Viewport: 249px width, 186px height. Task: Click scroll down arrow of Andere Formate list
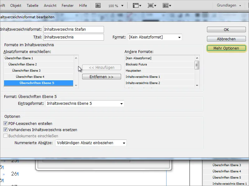coord(197,86)
